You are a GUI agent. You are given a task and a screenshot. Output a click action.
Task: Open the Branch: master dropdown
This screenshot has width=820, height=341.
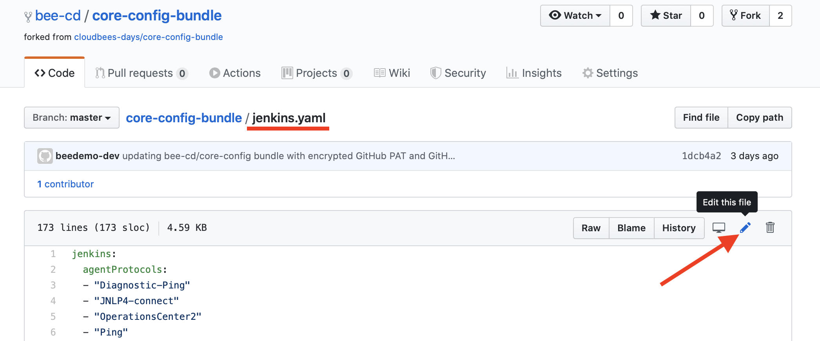72,118
